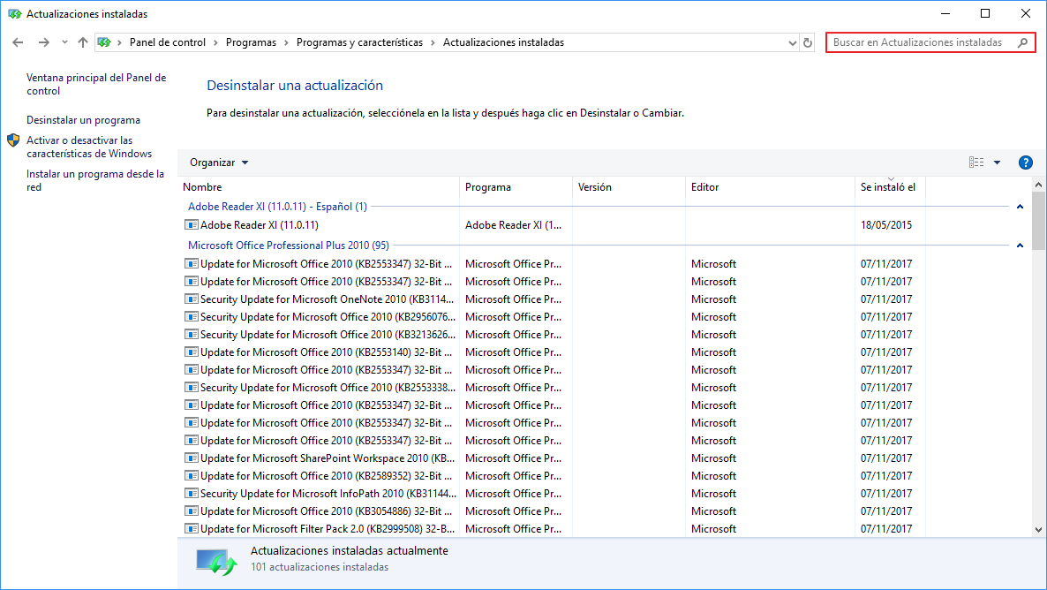Click breadcrumb arrow after Programas y características
1047x590 pixels.
point(433,42)
